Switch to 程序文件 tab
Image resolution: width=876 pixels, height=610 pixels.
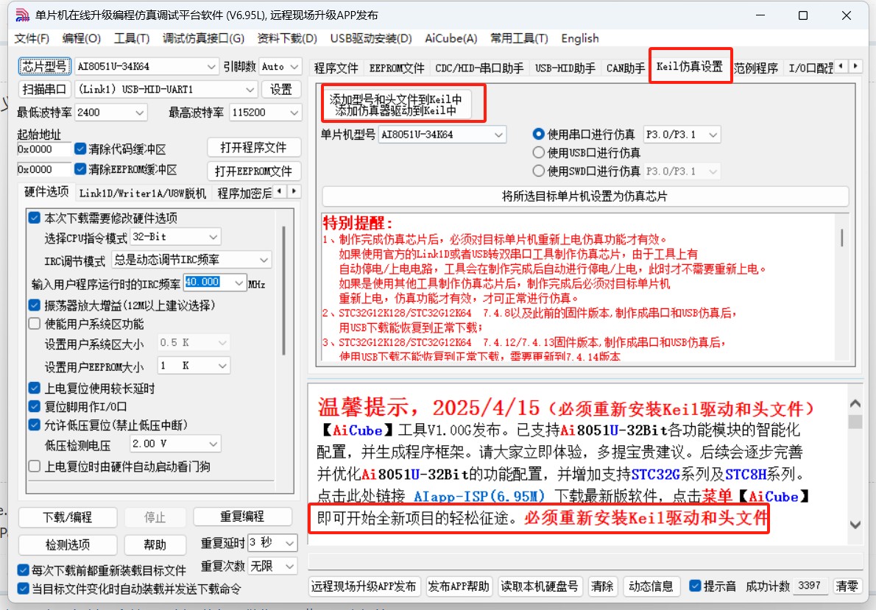click(x=336, y=68)
